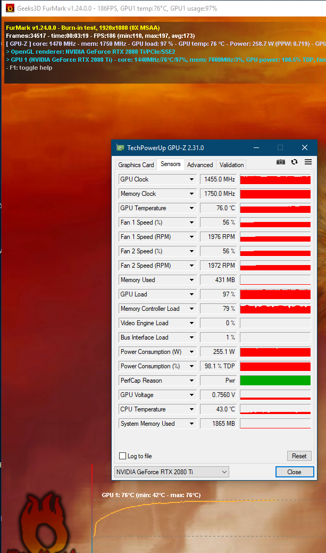
Task: Click the GPU-Z screenshot camera icon
Action: [x=281, y=162]
